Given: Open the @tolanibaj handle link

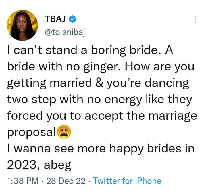Looking at the screenshot, I should tap(65, 32).
